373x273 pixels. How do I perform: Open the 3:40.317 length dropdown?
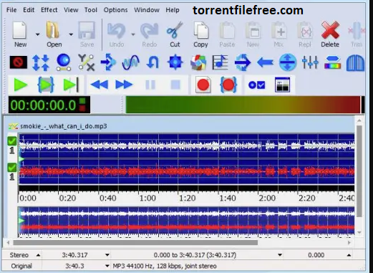(x=107, y=255)
